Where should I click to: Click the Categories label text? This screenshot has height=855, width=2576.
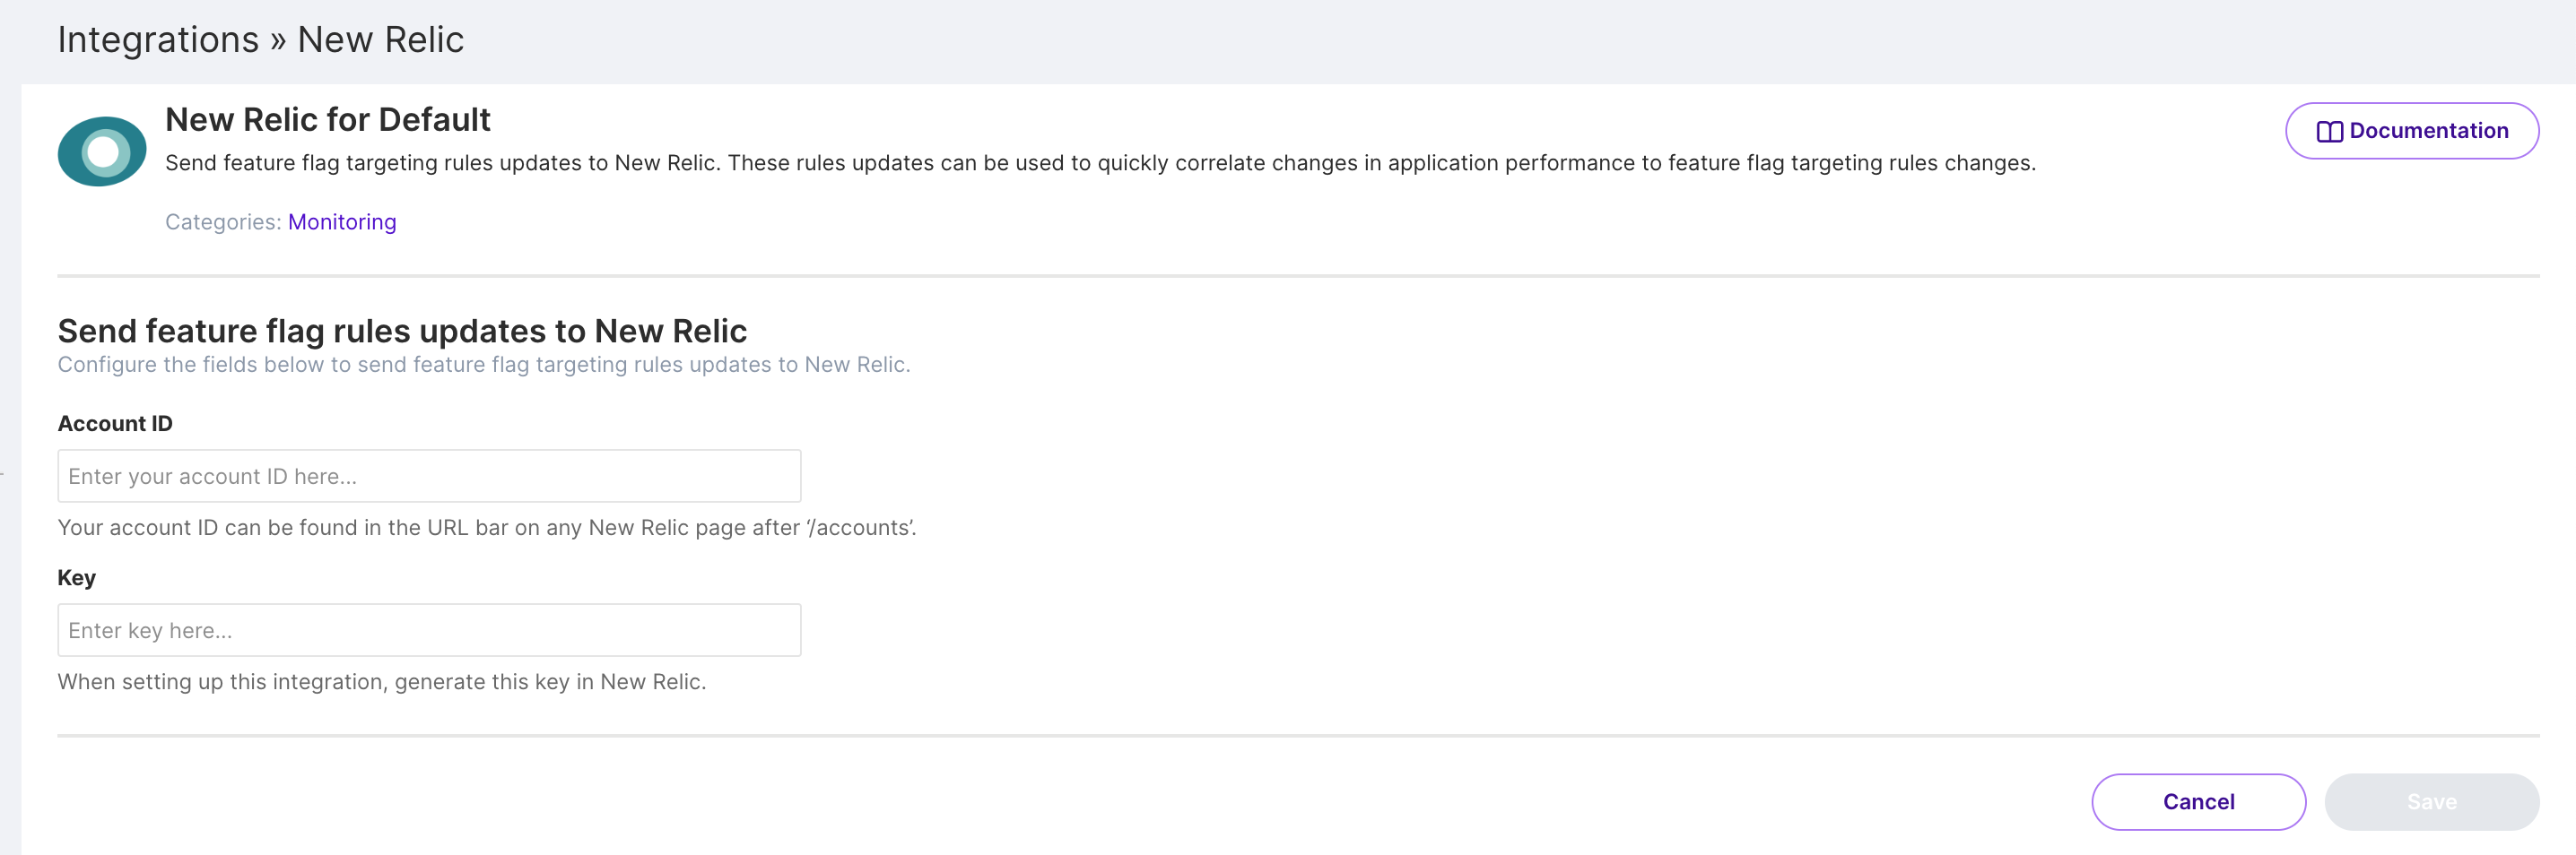coord(223,221)
